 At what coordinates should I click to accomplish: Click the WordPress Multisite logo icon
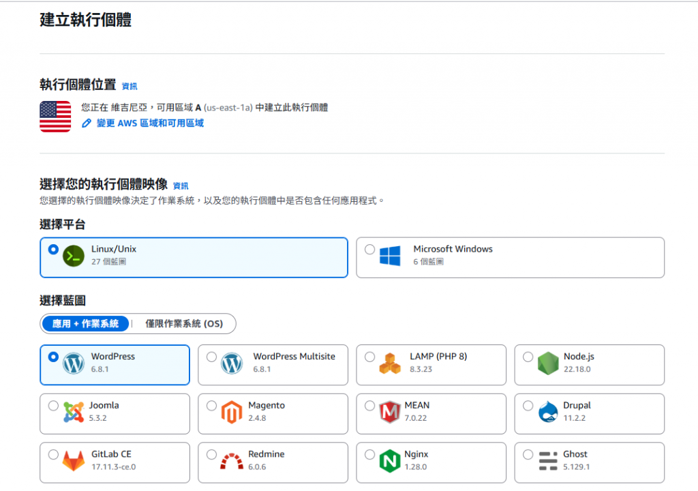[x=232, y=363]
